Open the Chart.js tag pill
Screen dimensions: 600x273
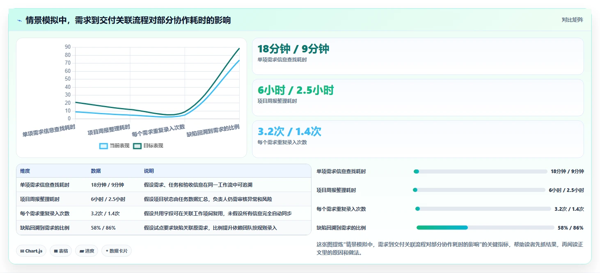pos(31,251)
